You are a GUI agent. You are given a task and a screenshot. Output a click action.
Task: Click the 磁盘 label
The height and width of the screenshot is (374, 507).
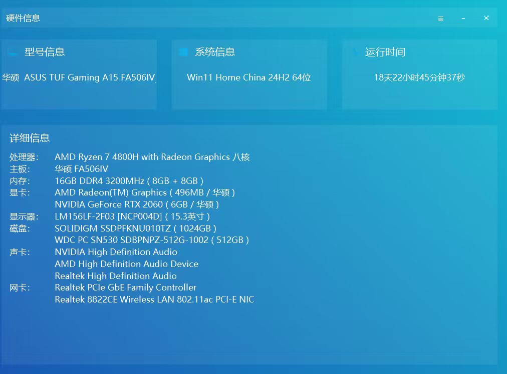pos(20,228)
